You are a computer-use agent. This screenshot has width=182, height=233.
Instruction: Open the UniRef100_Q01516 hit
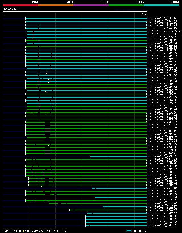163,188
